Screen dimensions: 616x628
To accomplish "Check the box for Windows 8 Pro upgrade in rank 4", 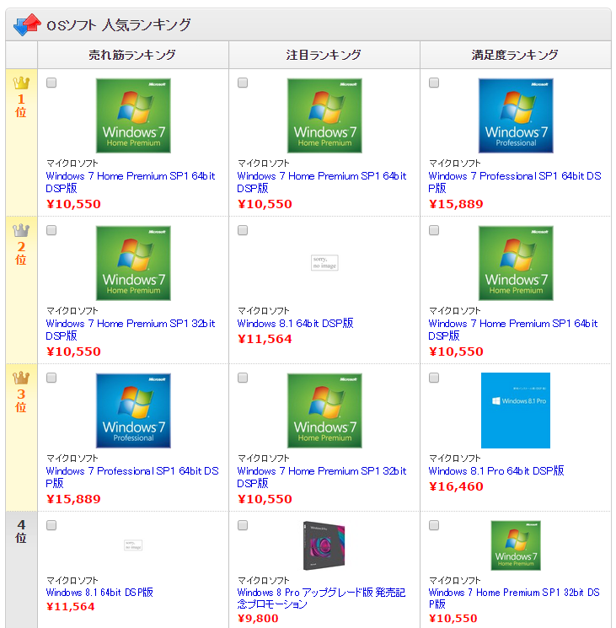I will [x=243, y=525].
